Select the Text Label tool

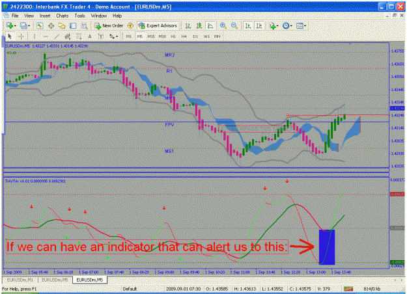pos(101,36)
